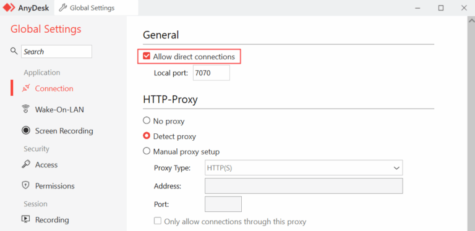This screenshot has height=231, width=475.
Task: Click the Security category label
Action: pyautogui.click(x=36, y=149)
